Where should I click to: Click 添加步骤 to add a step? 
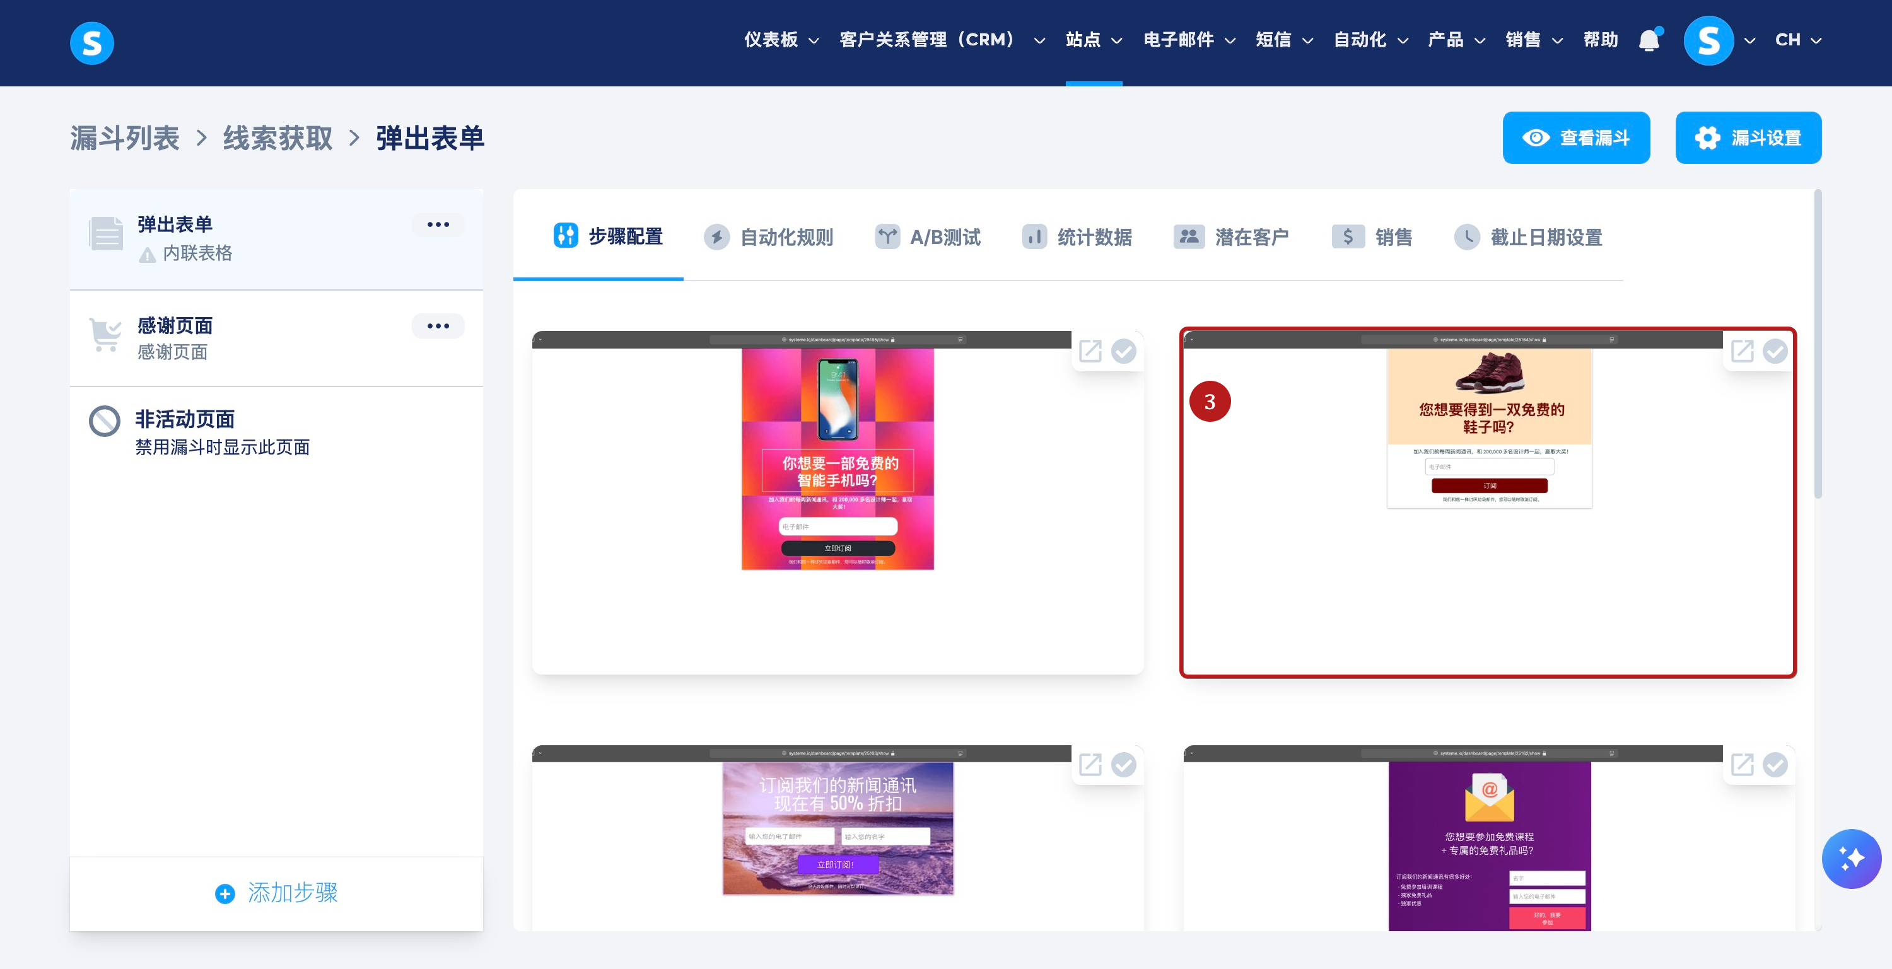pyautogui.click(x=276, y=893)
